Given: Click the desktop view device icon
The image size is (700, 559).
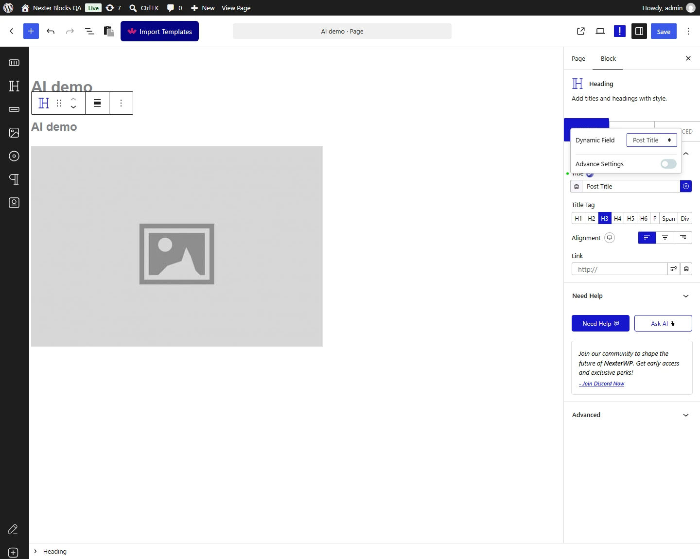Looking at the screenshot, I should 600,31.
